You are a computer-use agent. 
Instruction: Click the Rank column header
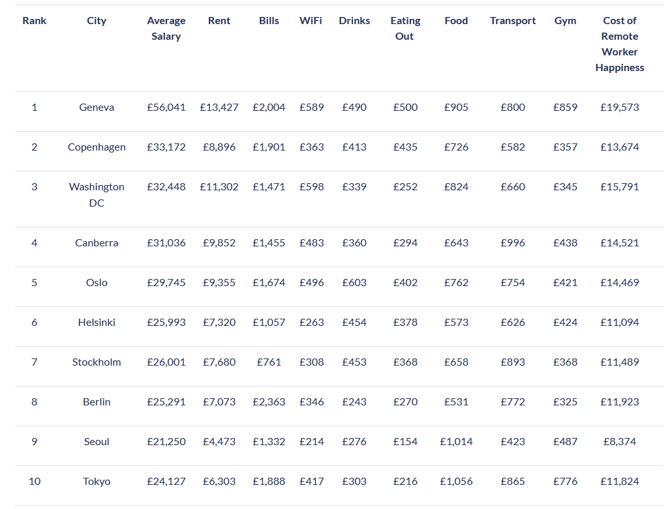[x=35, y=21]
